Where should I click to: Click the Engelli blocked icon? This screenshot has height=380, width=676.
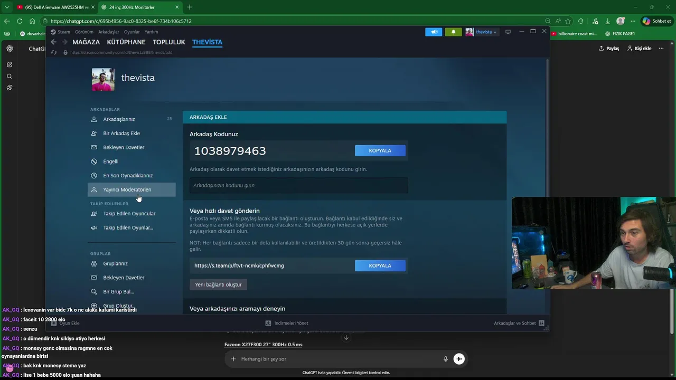click(x=94, y=161)
